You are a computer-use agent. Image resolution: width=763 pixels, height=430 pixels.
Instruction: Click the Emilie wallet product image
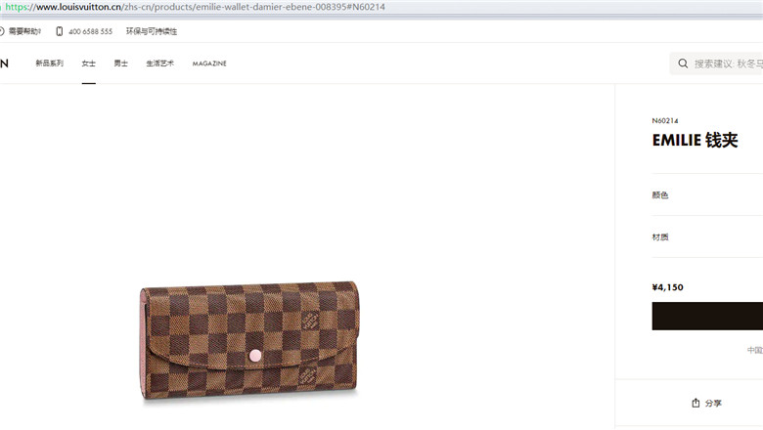[249, 341]
